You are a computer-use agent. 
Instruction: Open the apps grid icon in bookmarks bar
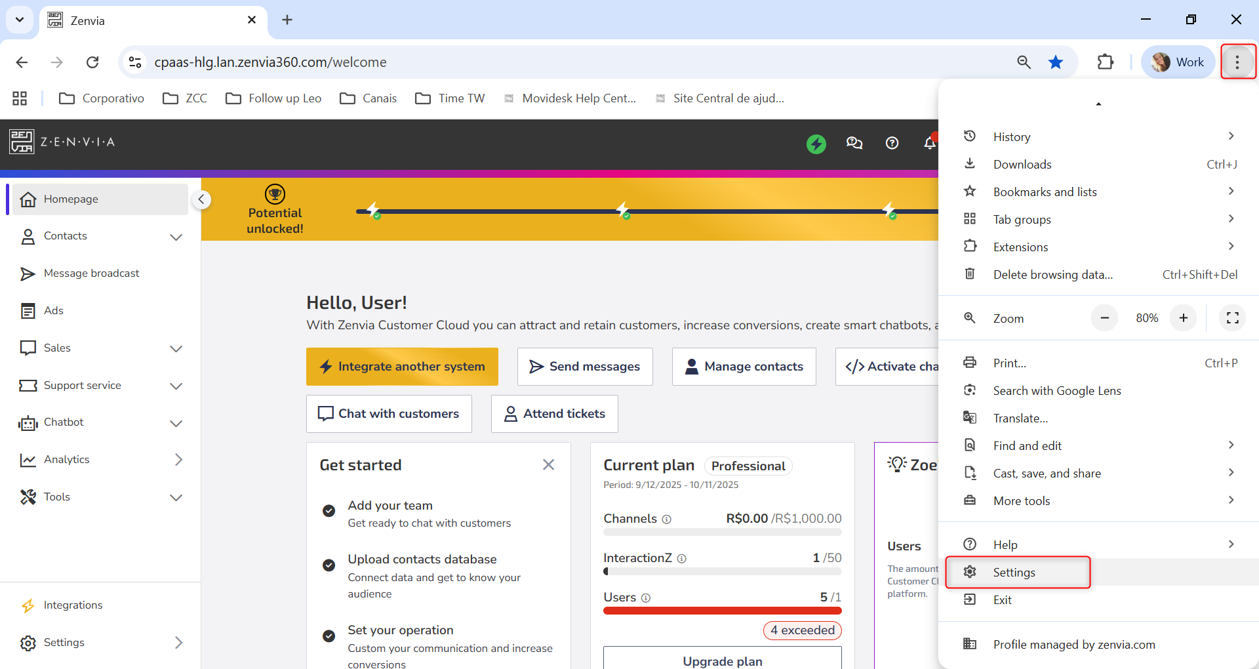click(20, 98)
